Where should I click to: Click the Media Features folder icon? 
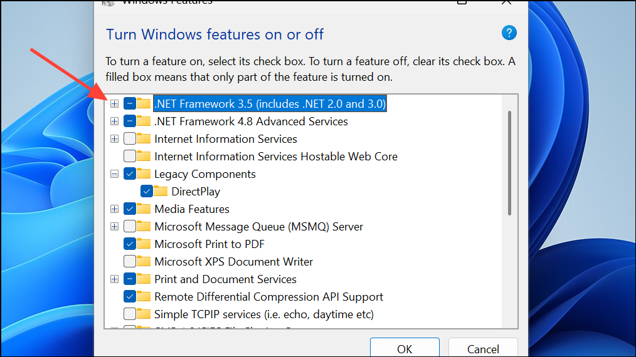pos(144,209)
